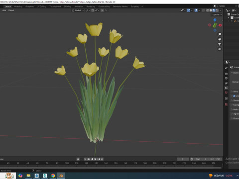Toggle proportional editing icon

click(x=102, y=10)
